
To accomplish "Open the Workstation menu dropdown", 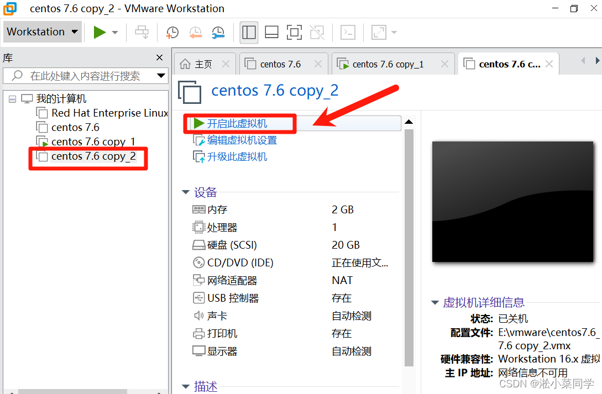I will tap(42, 32).
